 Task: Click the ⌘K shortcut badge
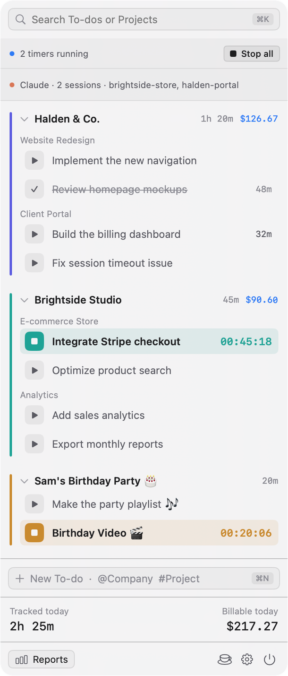point(263,19)
